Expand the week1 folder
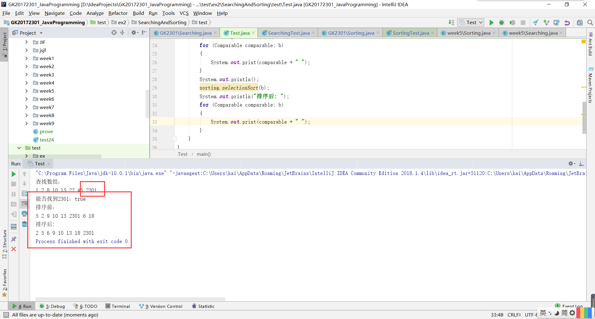The width and height of the screenshot is (595, 319). (27, 58)
